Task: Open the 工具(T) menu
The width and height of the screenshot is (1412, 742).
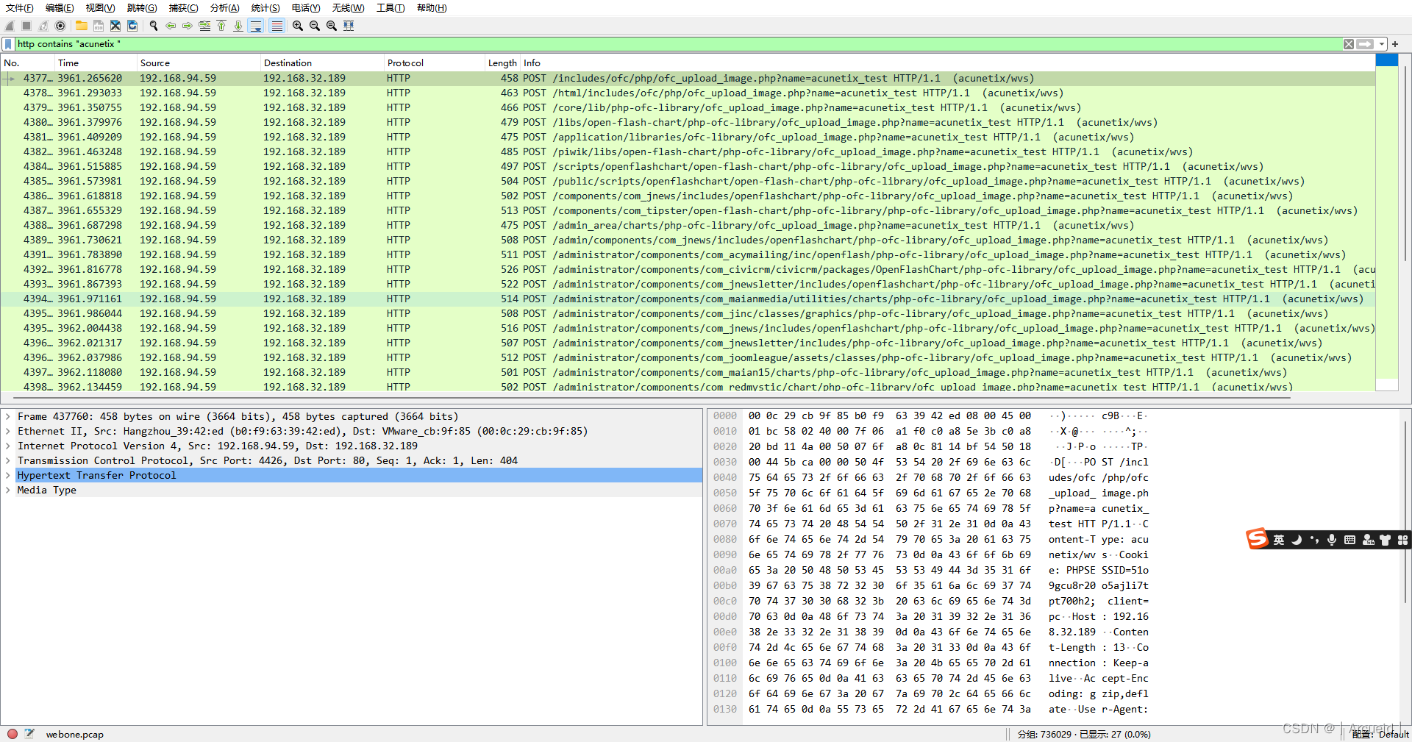Action: [391, 8]
